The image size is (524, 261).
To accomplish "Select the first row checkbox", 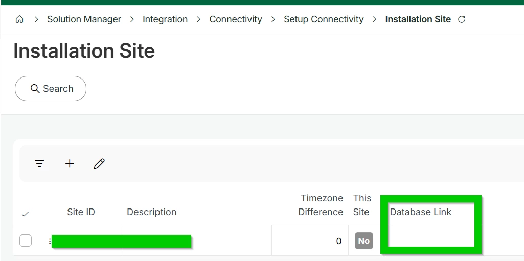I will (x=26, y=240).
